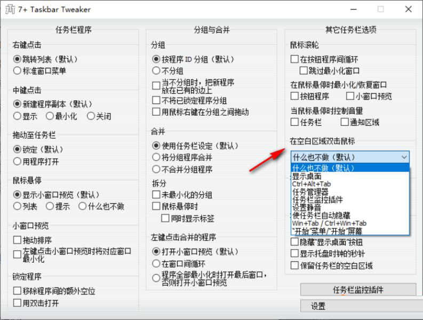The image size is (423, 320).
Task: Select 程序全部最小化时打开最后窗口 radio
Action: tap(156, 278)
